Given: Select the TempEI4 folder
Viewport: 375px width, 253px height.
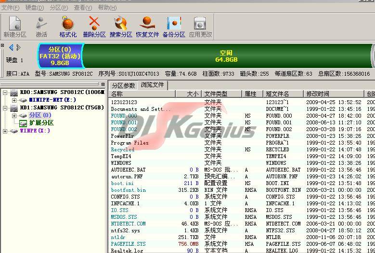Looking at the screenshot, I should (121, 156).
